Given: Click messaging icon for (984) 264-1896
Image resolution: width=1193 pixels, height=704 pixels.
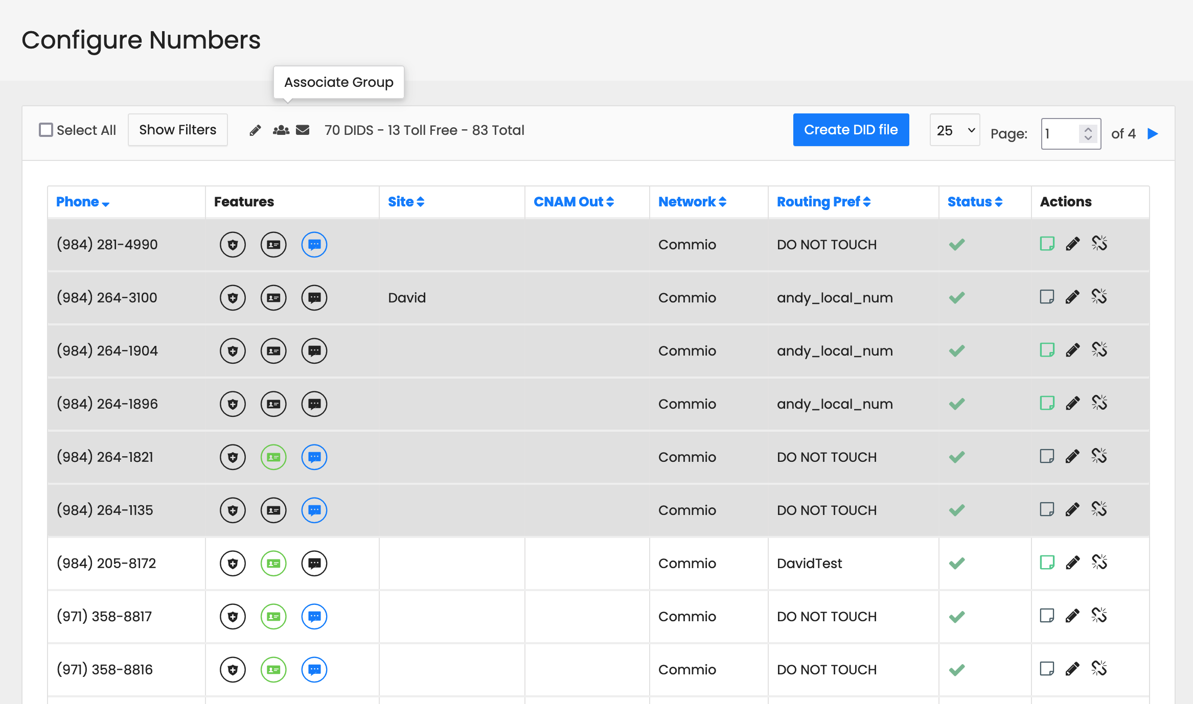Looking at the screenshot, I should (x=314, y=404).
